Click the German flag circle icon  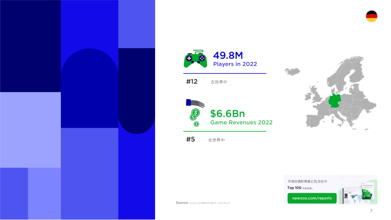click(x=371, y=16)
